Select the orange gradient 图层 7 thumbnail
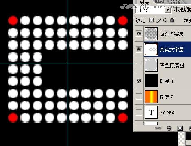The height and width of the screenshot is (146, 191). click(151, 97)
